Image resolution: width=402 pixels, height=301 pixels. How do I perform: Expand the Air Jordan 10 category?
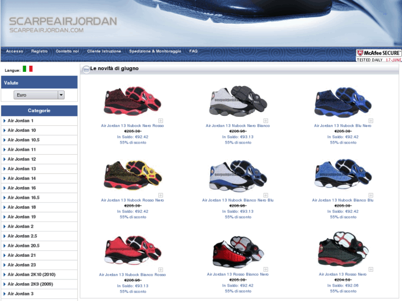point(39,130)
